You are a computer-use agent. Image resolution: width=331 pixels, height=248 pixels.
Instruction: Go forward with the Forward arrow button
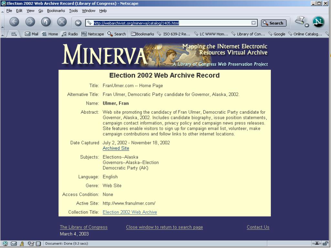tap(30, 22)
